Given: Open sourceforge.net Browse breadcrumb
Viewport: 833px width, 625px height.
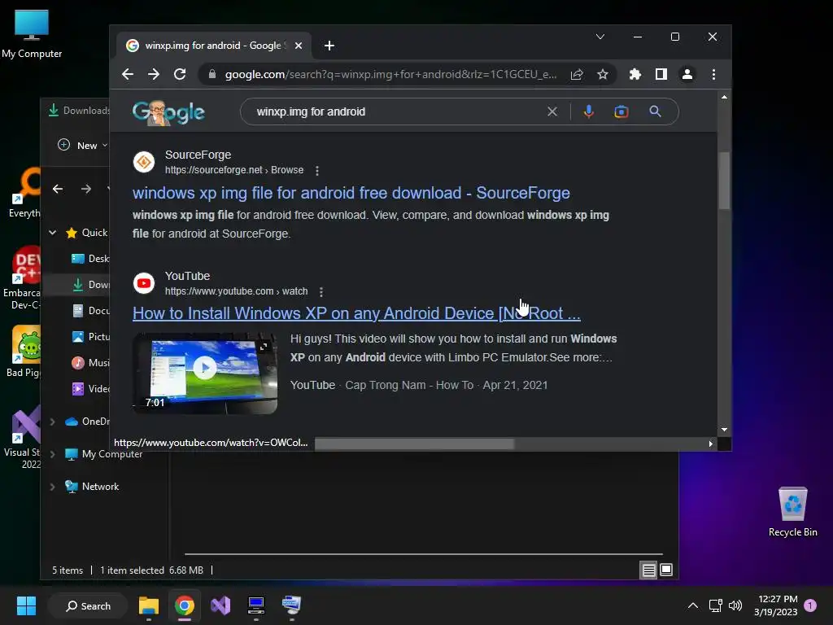Looking at the screenshot, I should pos(233,170).
